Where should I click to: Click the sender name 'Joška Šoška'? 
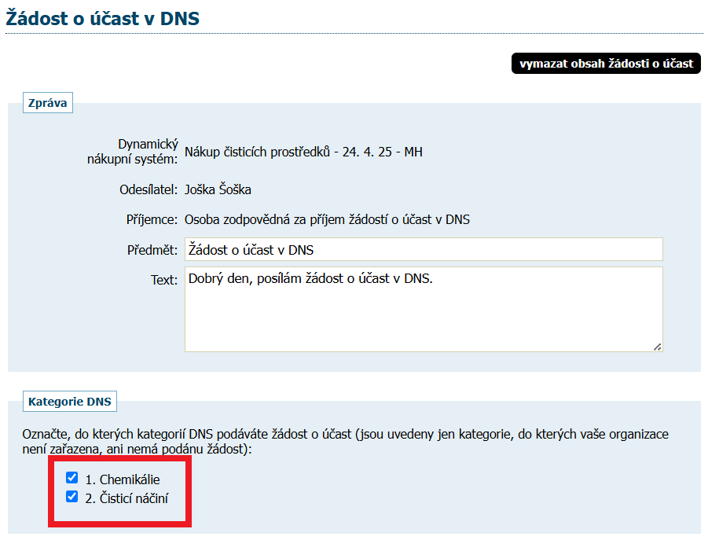[218, 189]
